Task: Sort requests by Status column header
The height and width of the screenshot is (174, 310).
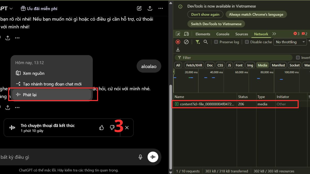Action: click(x=246, y=97)
